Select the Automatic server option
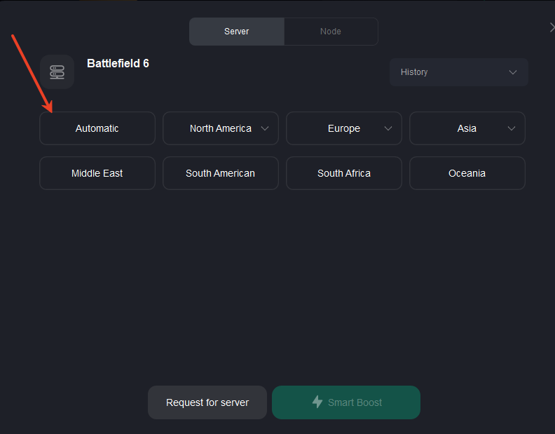This screenshot has width=555, height=434. [x=97, y=128]
